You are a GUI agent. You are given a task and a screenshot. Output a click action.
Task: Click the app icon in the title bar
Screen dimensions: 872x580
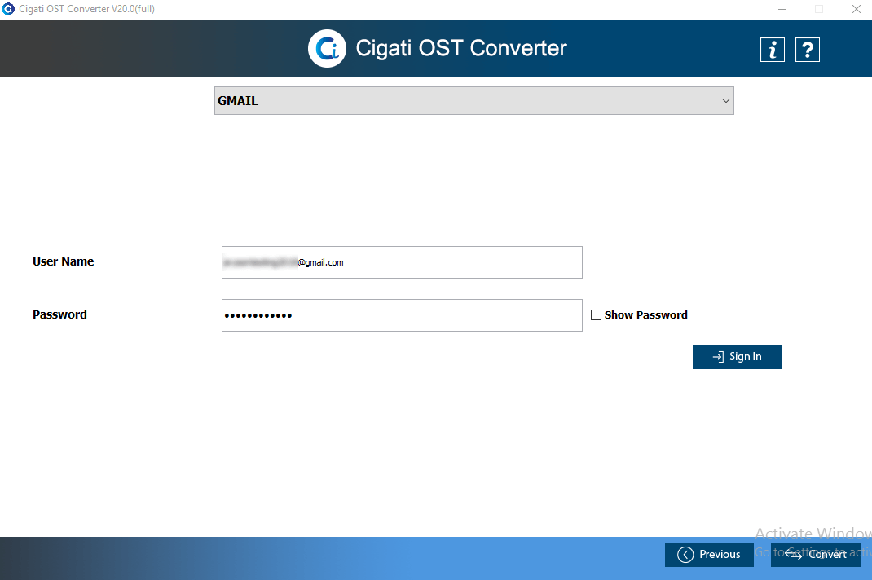pyautogui.click(x=8, y=9)
